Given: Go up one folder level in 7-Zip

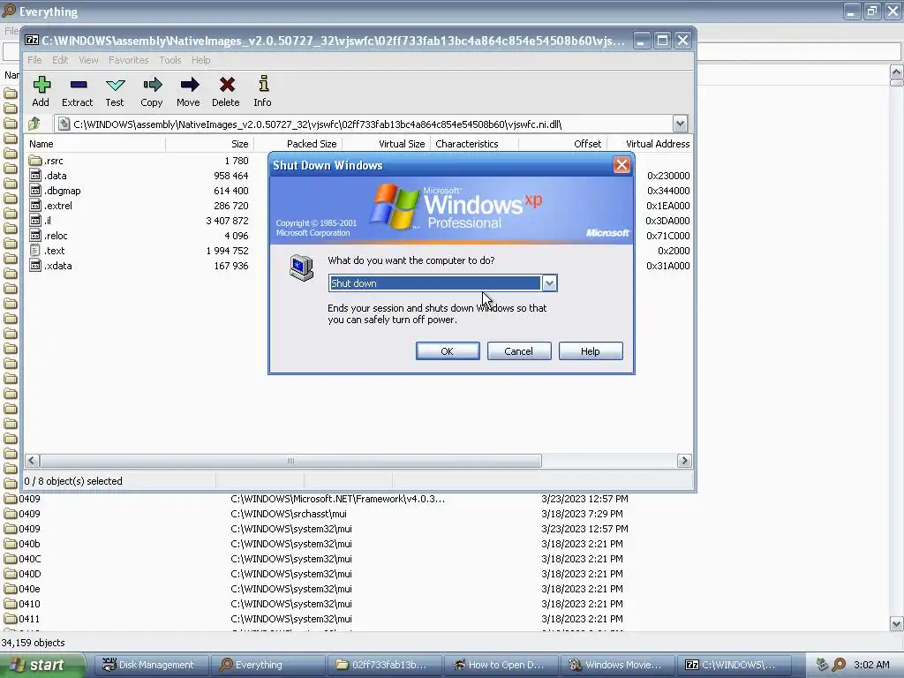Looking at the screenshot, I should click(x=34, y=124).
